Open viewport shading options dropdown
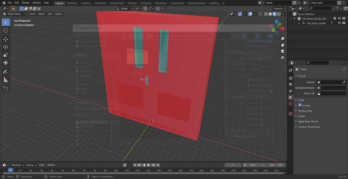This screenshot has width=348, height=179. (283, 14)
